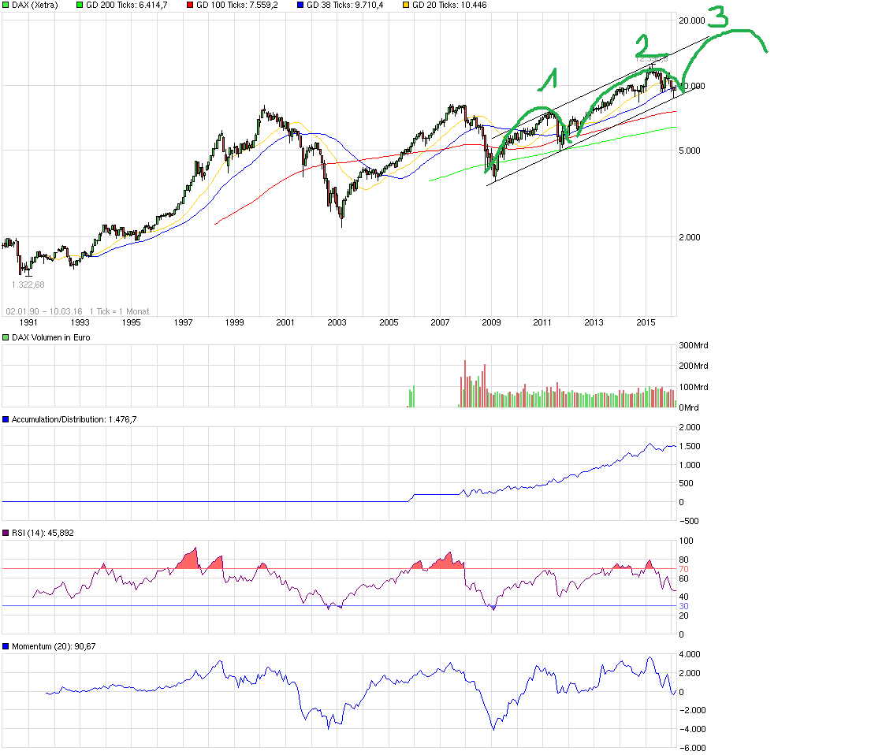The width and height of the screenshot is (871, 755).
Task: Click the 500 Accumulation/Distribution axis label
Action: pos(686,483)
